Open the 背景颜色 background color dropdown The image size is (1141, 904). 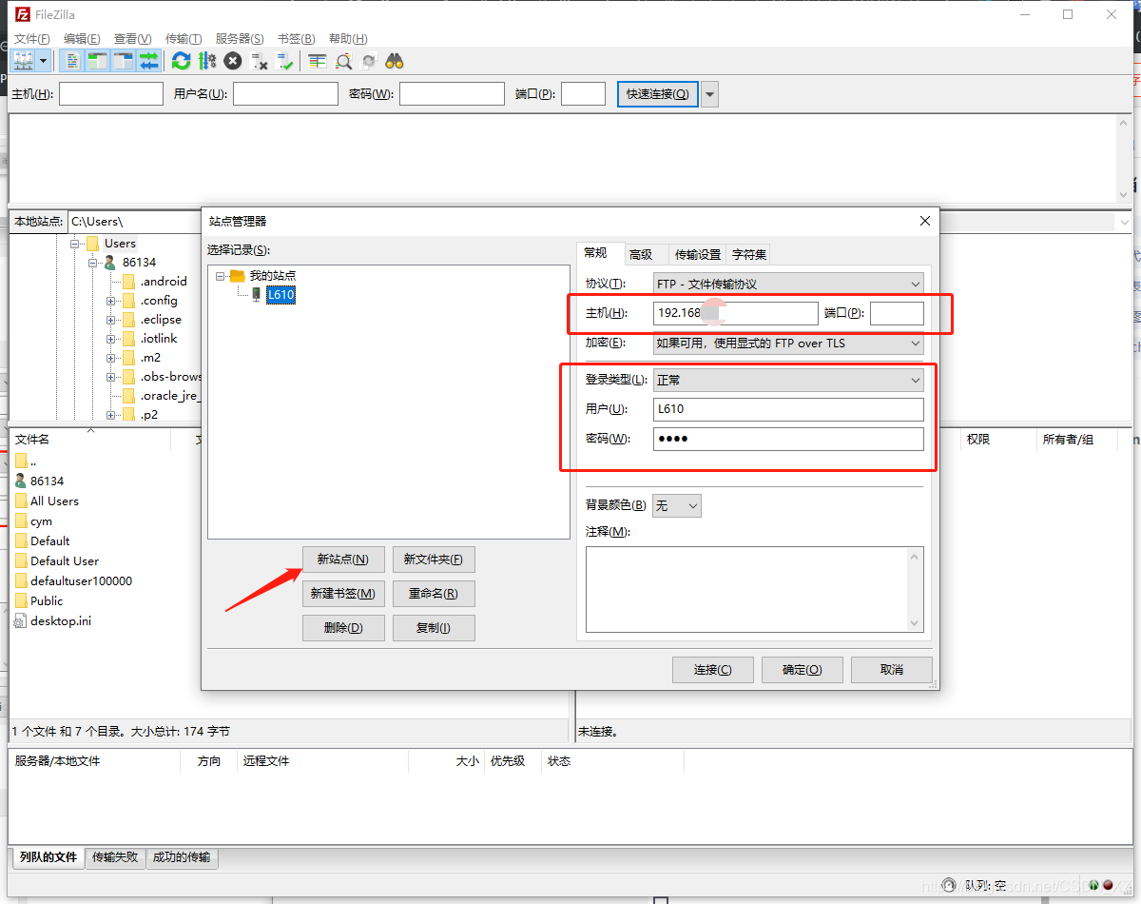pyautogui.click(x=677, y=505)
